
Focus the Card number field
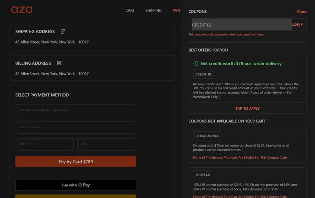pos(75,127)
